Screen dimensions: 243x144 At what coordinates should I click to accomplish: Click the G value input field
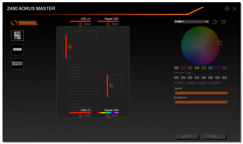(192, 83)
